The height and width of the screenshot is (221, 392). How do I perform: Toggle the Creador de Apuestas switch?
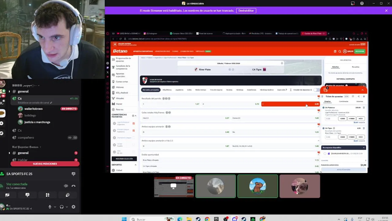[316, 90]
